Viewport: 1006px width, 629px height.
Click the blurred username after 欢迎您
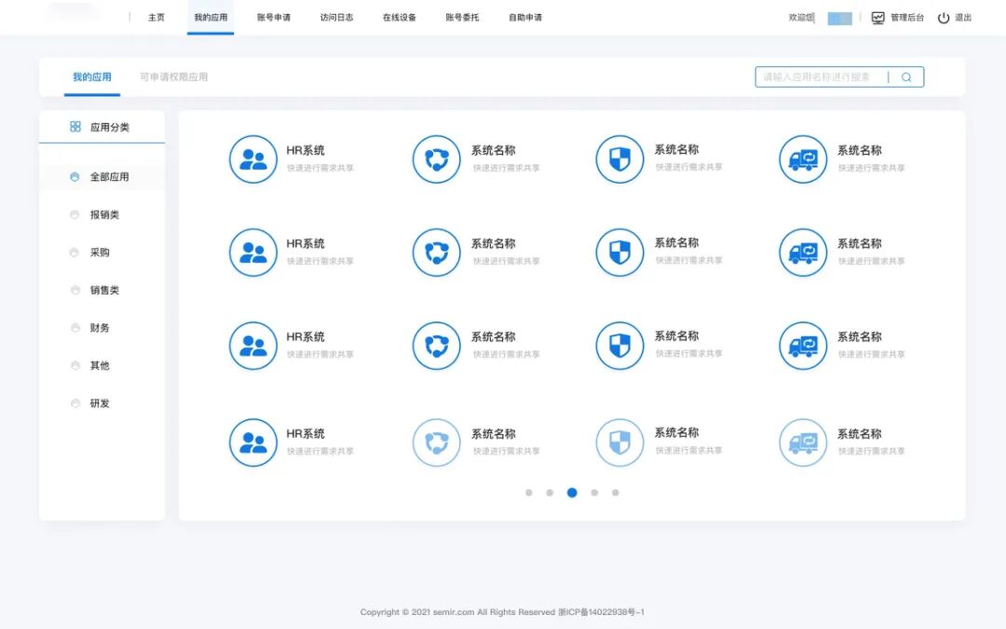pyautogui.click(x=840, y=19)
